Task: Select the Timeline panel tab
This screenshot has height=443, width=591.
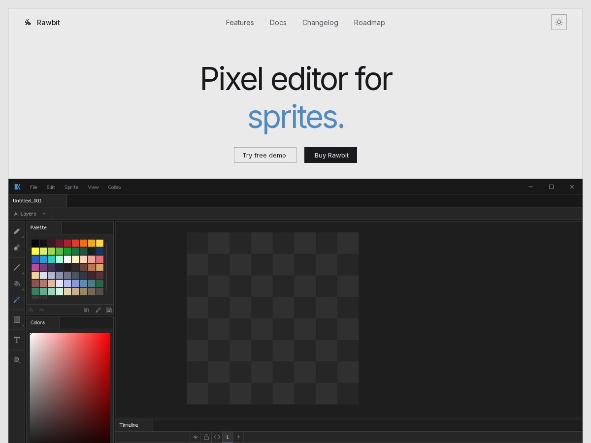Action: click(134, 425)
